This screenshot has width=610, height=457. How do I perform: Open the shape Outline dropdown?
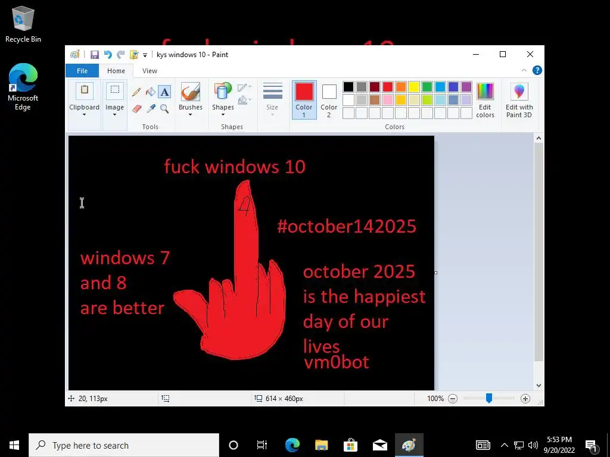click(x=244, y=87)
